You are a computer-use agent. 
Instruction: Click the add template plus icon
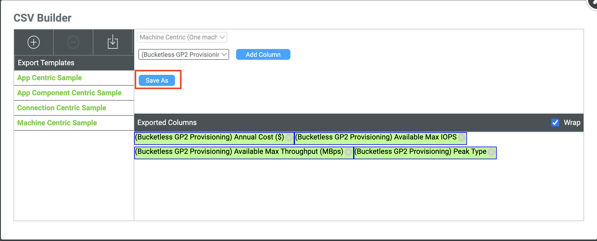[34, 42]
